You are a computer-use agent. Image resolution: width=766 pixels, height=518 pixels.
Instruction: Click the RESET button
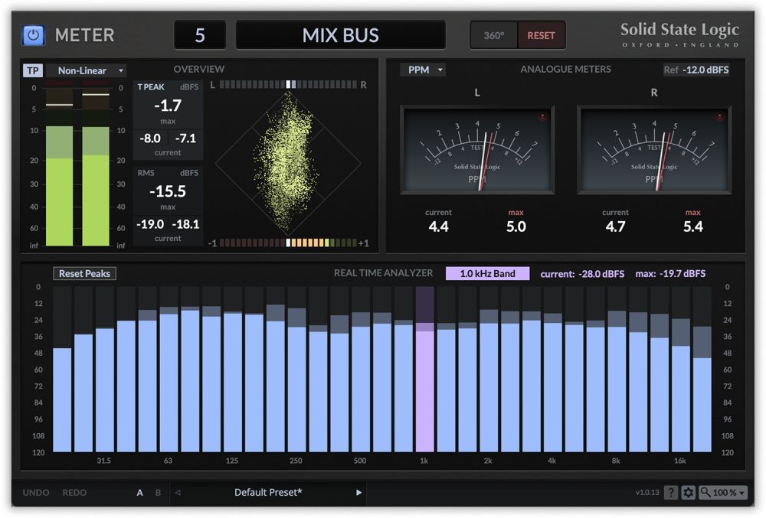tap(541, 36)
